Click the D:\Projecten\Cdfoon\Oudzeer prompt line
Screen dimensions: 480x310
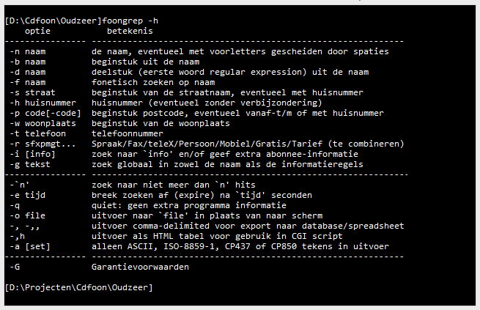[78, 288]
